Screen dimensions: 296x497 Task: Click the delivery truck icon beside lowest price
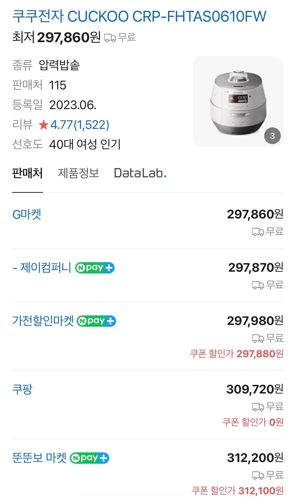(110, 38)
